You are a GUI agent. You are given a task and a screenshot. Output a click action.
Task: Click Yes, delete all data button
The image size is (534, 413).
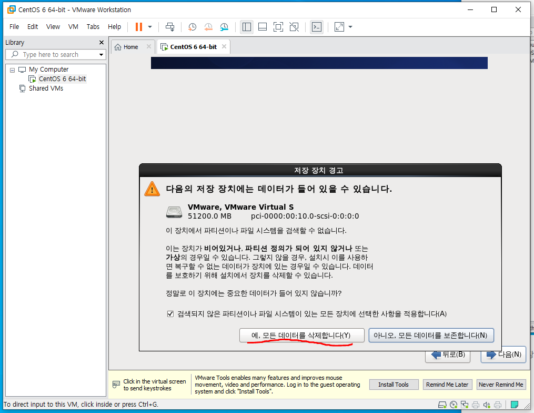tap(302, 335)
